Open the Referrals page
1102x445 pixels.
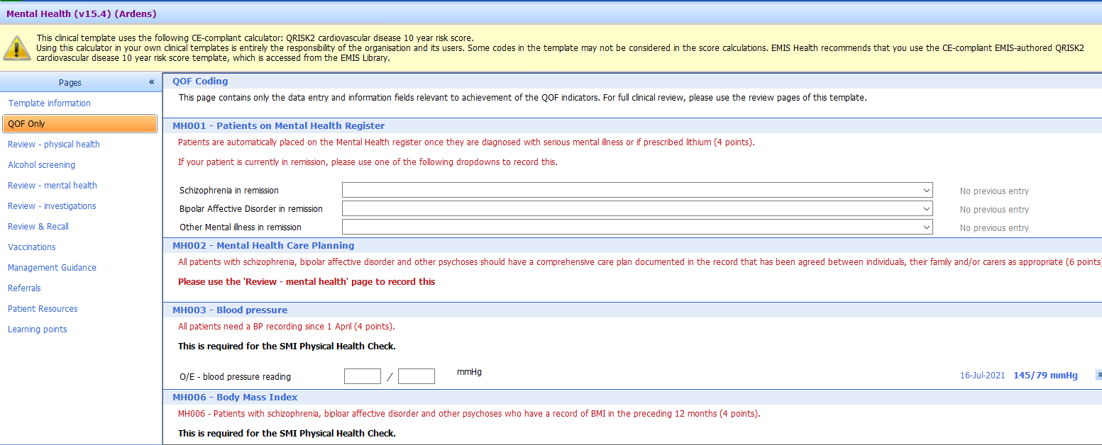(24, 288)
